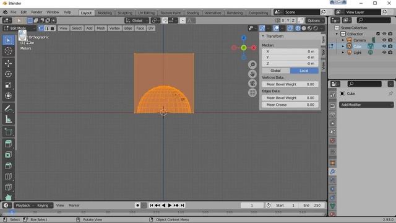Toggle Collection exclude checkbox in outliner
Screen dimensions: 396x223
click(x=378, y=34)
